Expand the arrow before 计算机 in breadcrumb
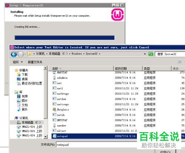Image resolution: width=185 pixels, height=153 pixels. coord(34,54)
